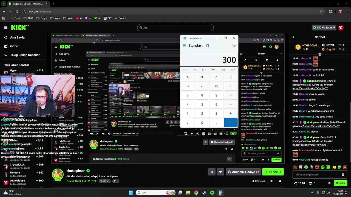Open chat settings gear beside Gönder
This screenshot has width=351, height=197.
coord(329,183)
